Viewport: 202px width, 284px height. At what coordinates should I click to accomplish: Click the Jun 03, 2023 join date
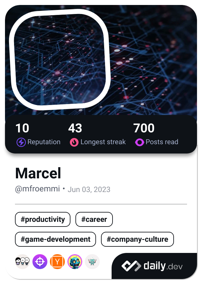coord(89,189)
